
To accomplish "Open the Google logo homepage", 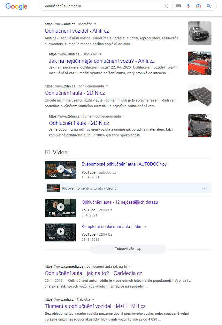I will coord(16,6).
